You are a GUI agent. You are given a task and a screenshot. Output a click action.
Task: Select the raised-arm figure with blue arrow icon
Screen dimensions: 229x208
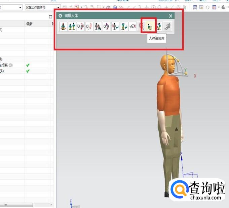124,26
